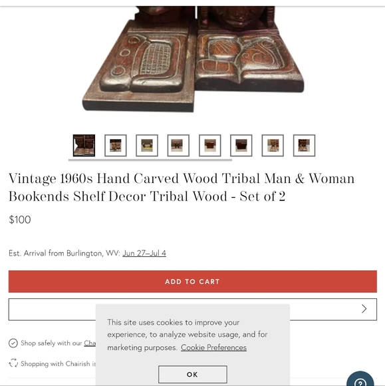
Task: Click the thumbnail carousel scrollbar
Action: coord(150,160)
